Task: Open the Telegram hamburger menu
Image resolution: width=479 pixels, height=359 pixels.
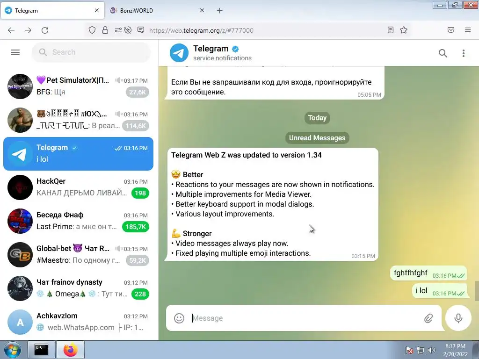Action: [15, 52]
